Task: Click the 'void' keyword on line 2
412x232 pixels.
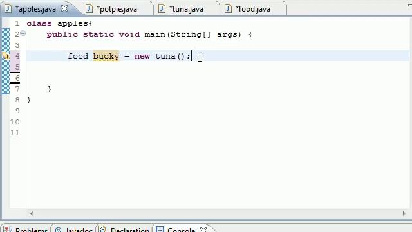Action: pyautogui.click(x=129, y=34)
